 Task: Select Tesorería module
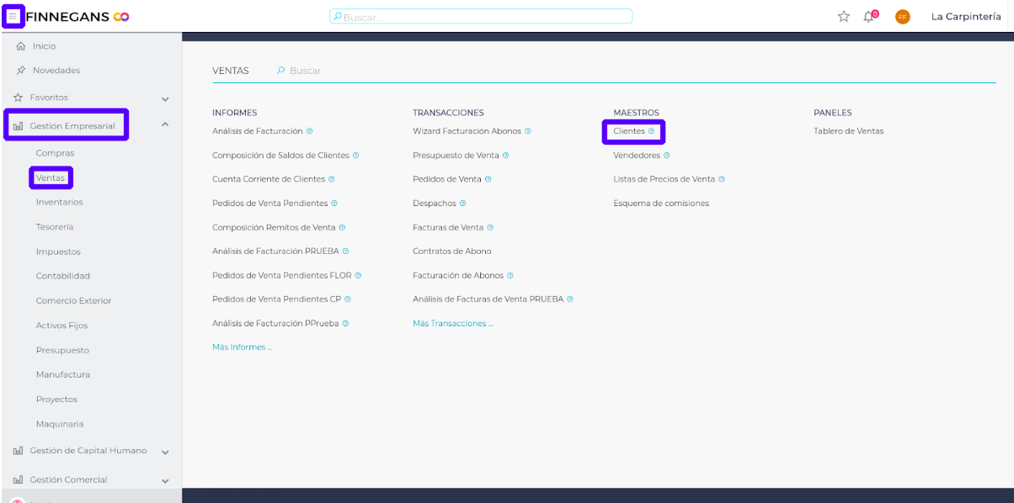[x=55, y=227]
